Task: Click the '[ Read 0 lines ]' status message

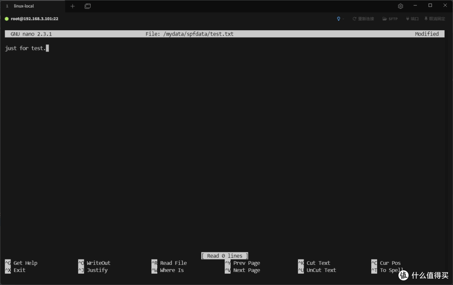Action: click(x=224, y=256)
